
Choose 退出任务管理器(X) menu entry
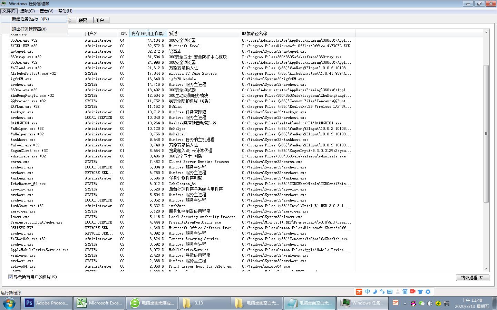tap(34, 29)
